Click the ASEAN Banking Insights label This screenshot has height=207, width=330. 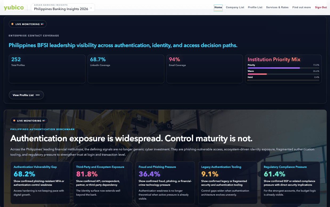pos(51,5)
